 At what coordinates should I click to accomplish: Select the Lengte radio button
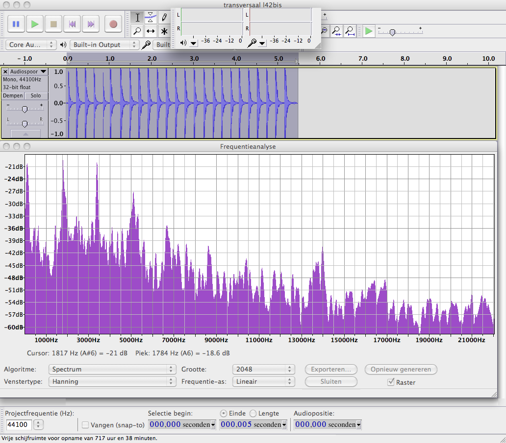[253, 413]
